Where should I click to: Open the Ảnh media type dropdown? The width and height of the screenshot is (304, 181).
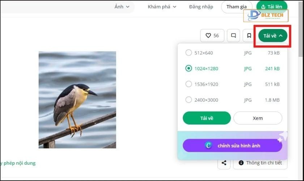(x=122, y=7)
